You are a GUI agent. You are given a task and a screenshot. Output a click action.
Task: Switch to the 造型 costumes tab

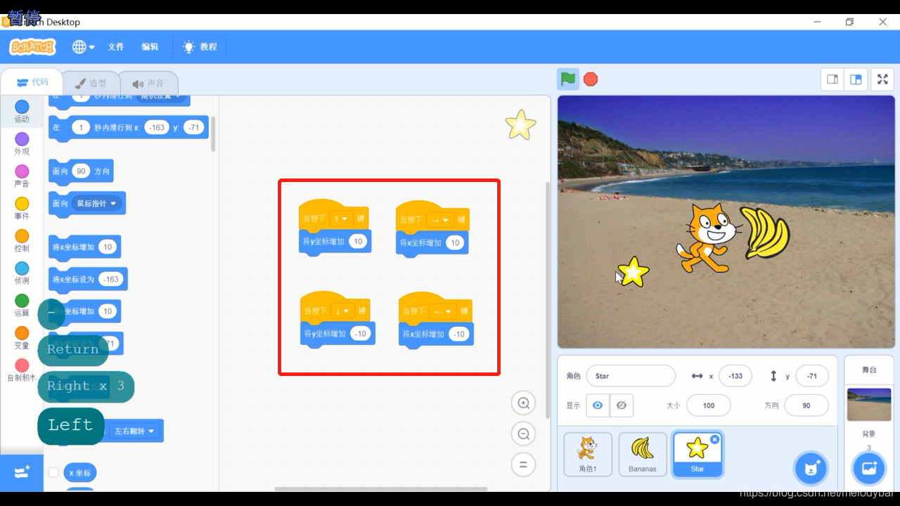(91, 84)
